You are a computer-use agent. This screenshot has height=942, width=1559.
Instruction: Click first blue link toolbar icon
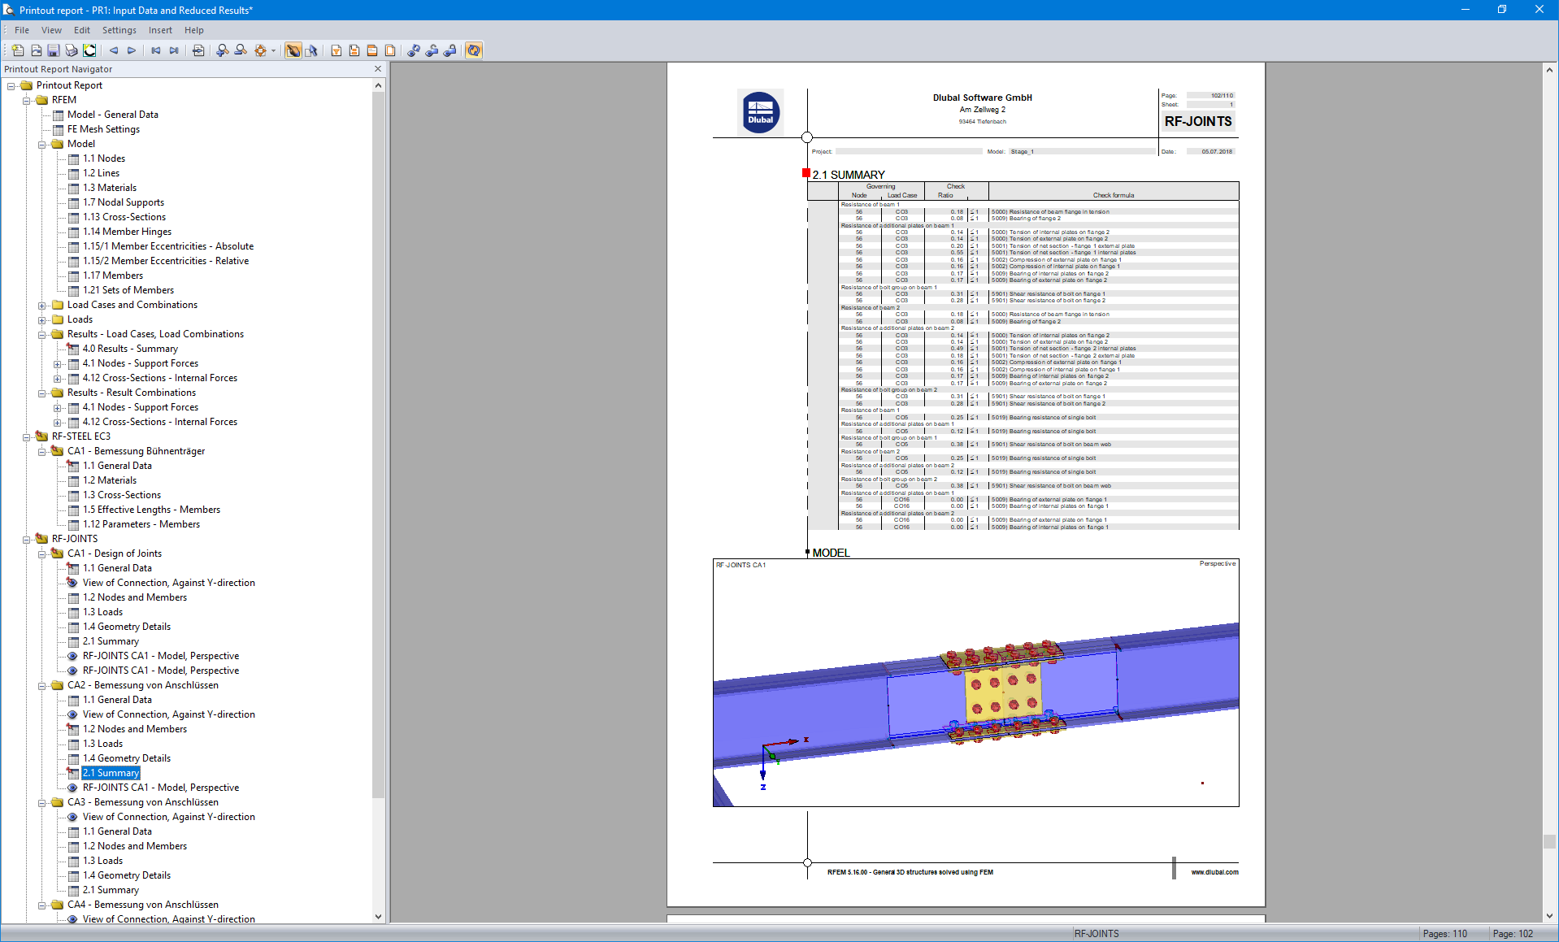tap(414, 50)
